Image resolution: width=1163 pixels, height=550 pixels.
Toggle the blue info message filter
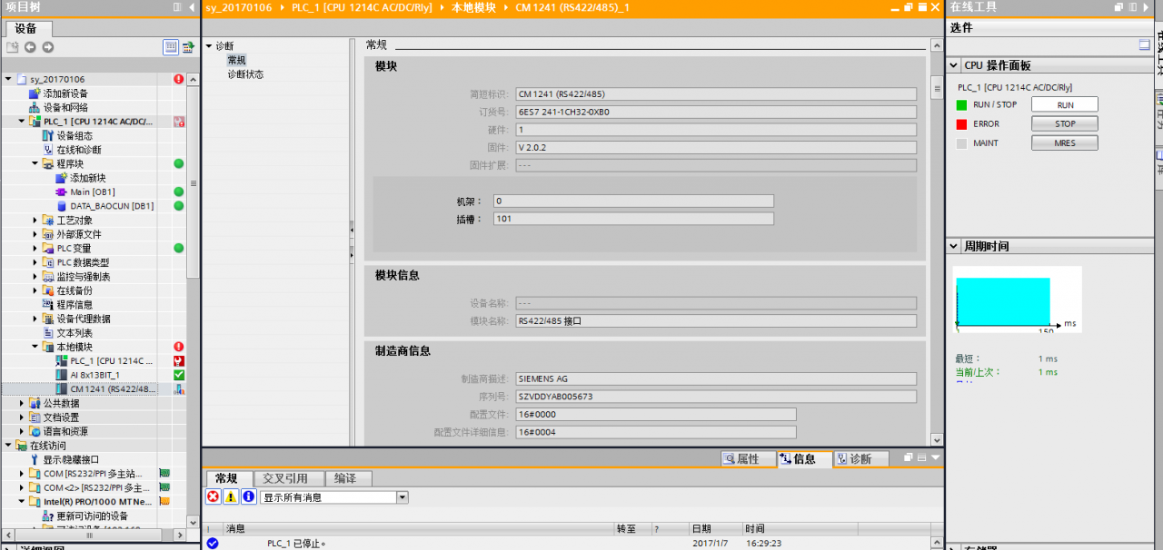click(x=246, y=496)
